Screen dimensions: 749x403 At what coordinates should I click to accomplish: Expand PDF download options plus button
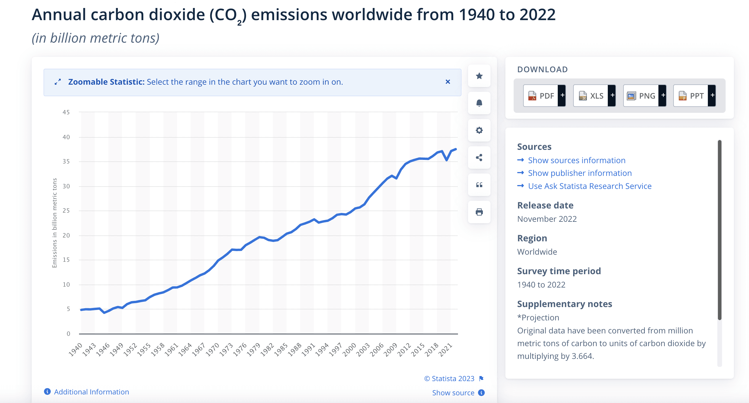562,95
